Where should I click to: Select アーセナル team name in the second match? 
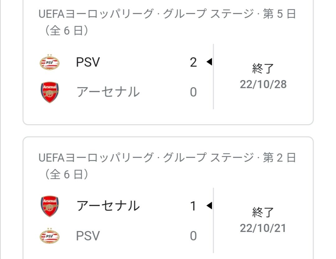tap(108, 206)
